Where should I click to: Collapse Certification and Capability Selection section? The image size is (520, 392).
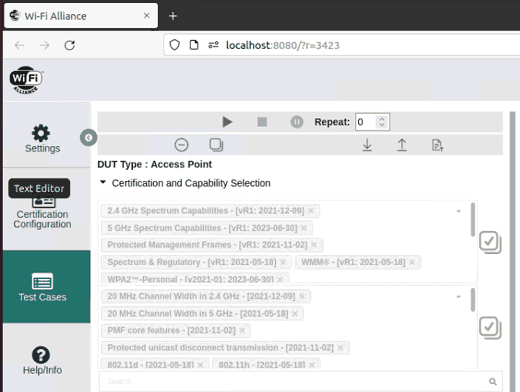(104, 183)
